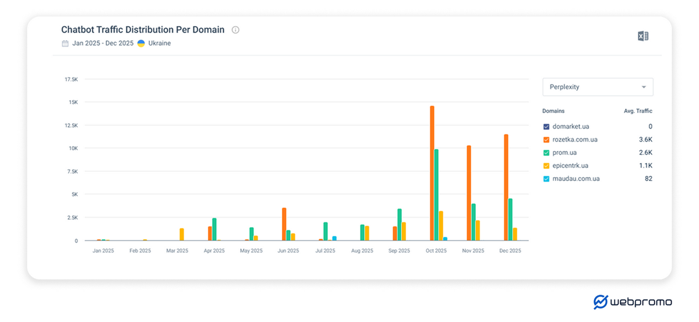
Task: Click the orange rozetka bar for Oct 2025
Action: pyautogui.click(x=432, y=175)
